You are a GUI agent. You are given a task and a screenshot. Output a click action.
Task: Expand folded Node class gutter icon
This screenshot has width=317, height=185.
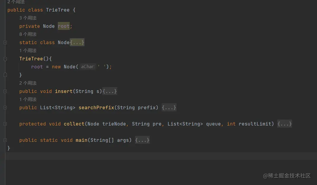coord(5,43)
